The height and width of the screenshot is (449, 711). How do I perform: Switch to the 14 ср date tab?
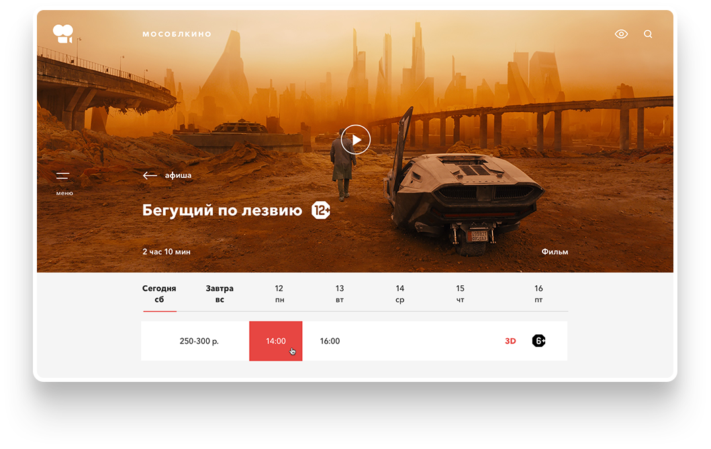pos(400,294)
